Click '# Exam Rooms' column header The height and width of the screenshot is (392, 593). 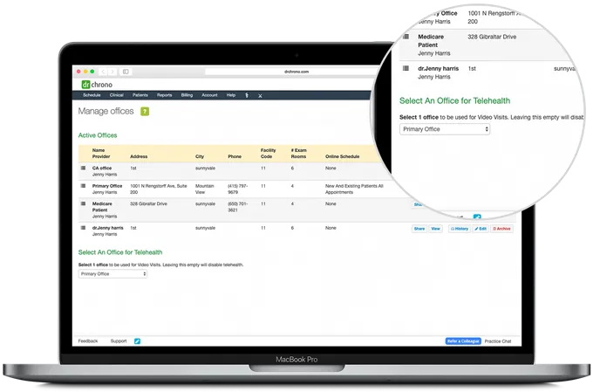[x=299, y=154]
